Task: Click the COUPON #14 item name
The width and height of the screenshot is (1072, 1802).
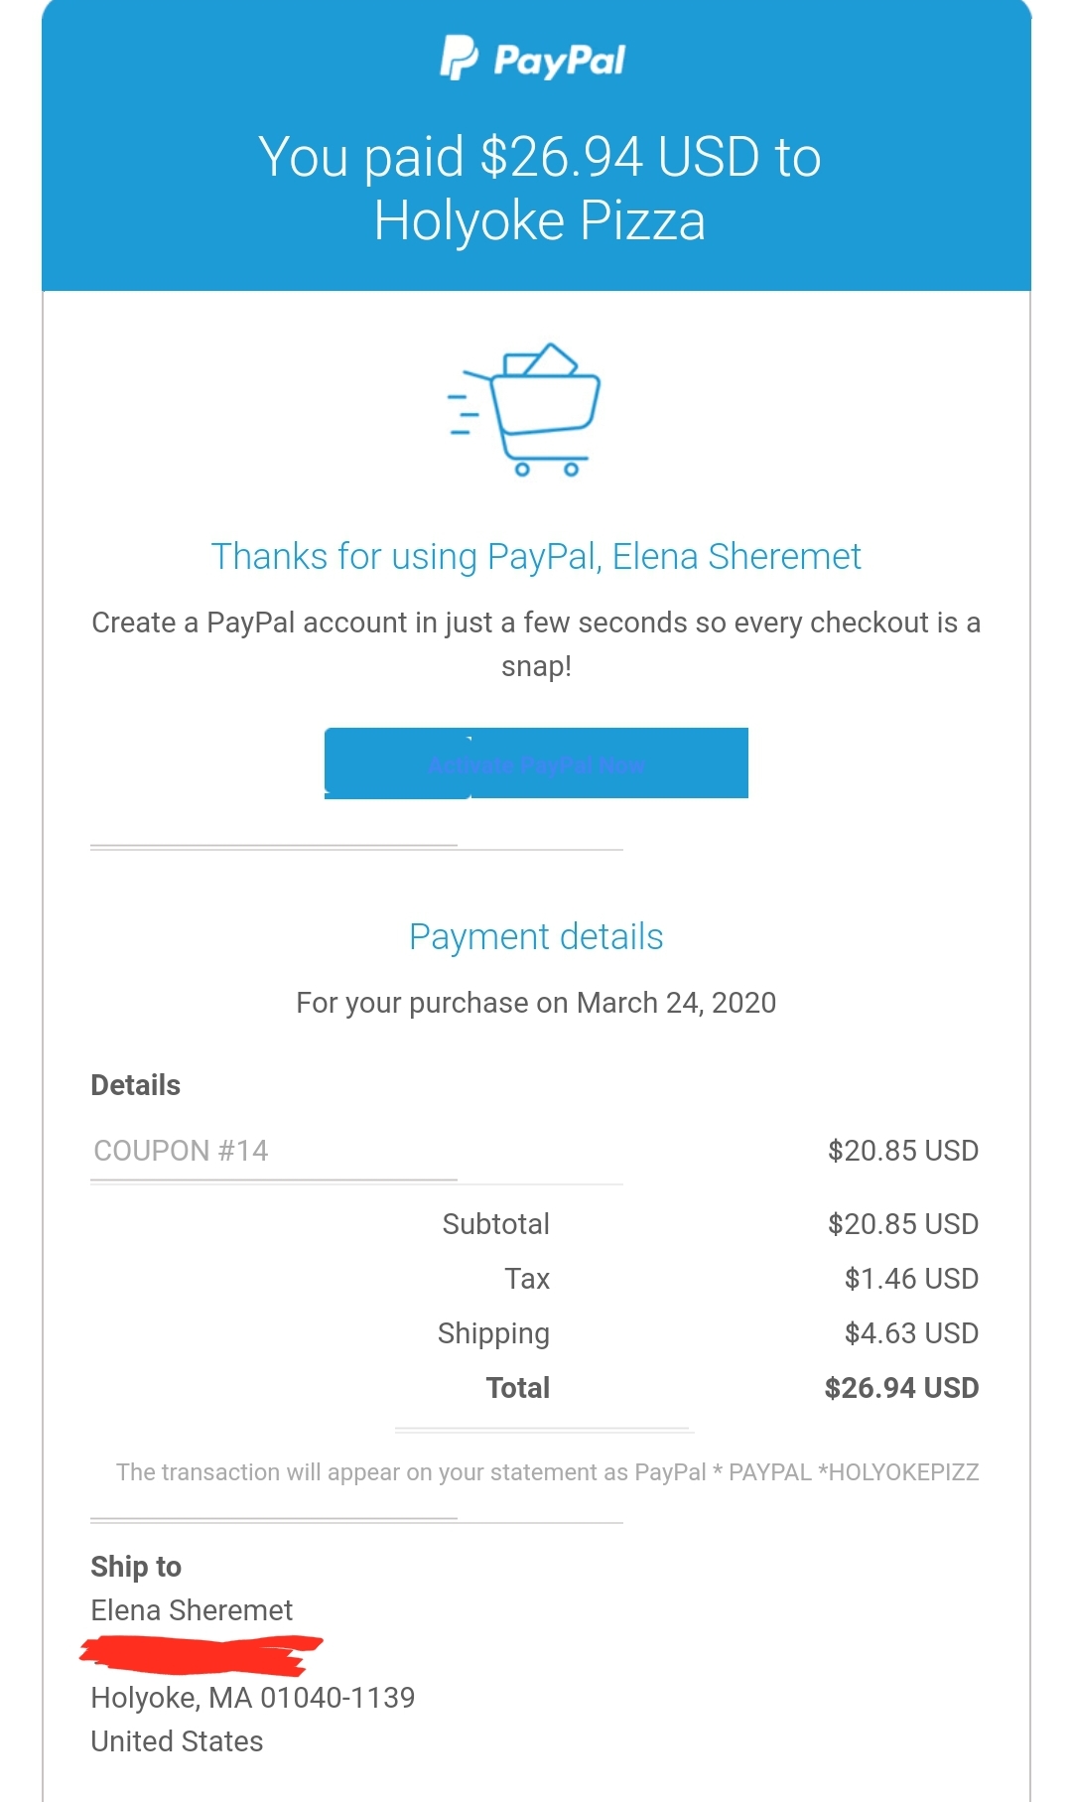Action: coord(181,1151)
